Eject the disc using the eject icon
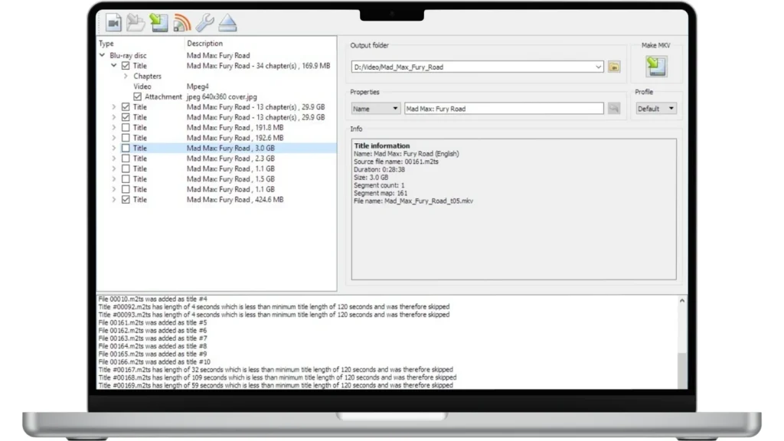Image resolution: width=784 pixels, height=441 pixels. (227, 23)
